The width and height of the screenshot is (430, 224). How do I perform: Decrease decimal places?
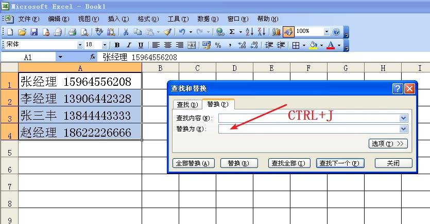pyautogui.click(x=254, y=45)
